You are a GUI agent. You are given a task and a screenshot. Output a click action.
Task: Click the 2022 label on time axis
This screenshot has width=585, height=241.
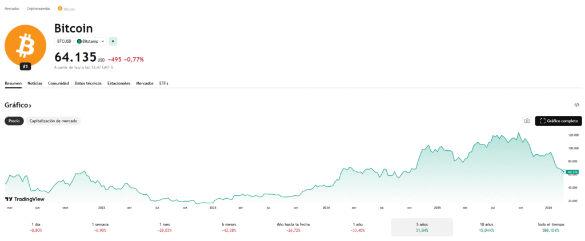[102, 207]
